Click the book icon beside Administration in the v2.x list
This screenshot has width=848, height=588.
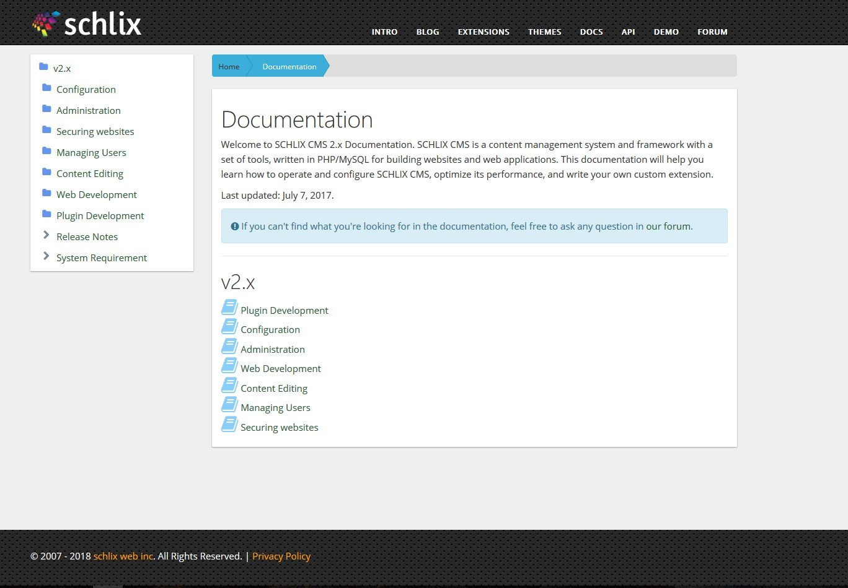point(229,346)
